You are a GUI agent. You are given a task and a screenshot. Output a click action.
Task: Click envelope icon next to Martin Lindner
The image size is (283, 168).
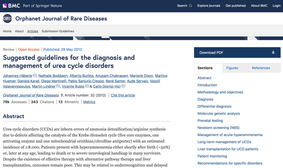pos(58,86)
